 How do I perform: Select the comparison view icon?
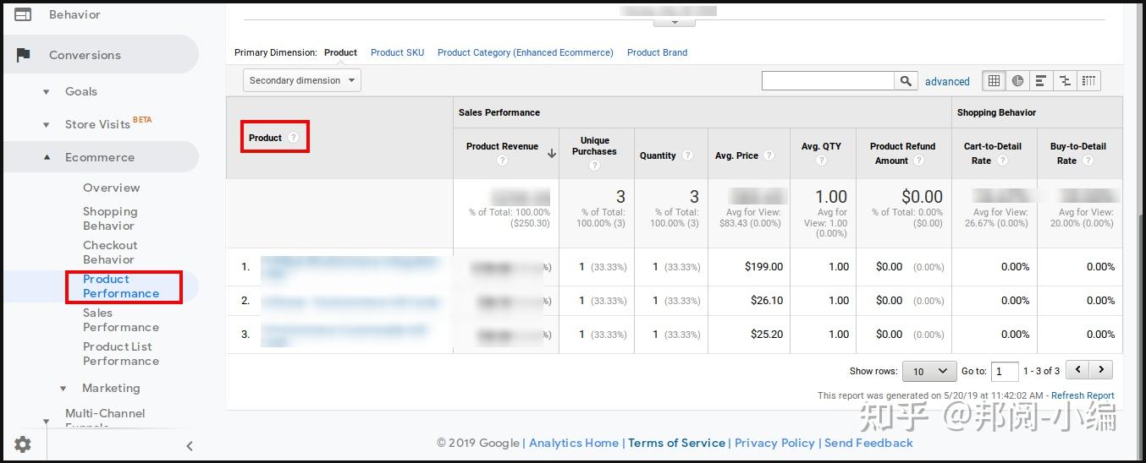(1065, 81)
